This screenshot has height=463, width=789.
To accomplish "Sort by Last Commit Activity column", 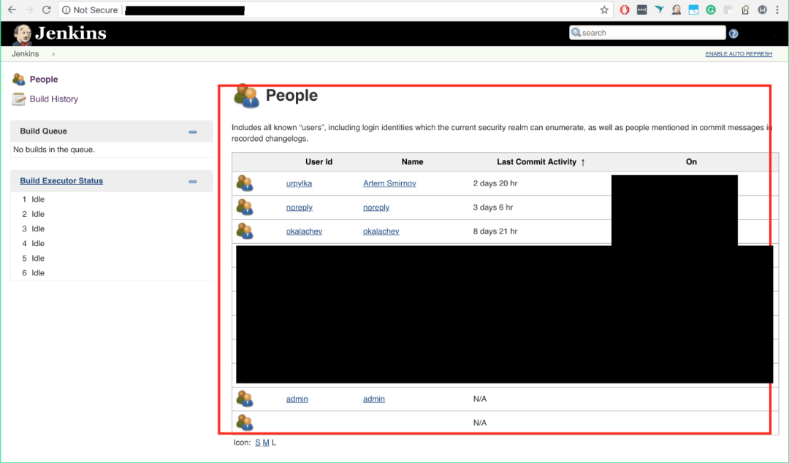I will [x=541, y=161].
